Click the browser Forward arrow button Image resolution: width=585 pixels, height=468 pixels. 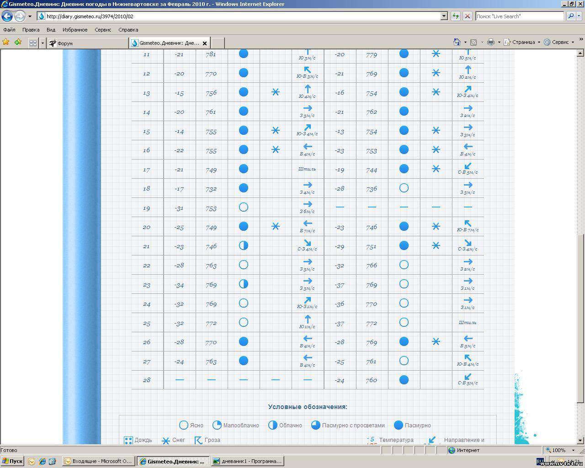click(x=20, y=16)
